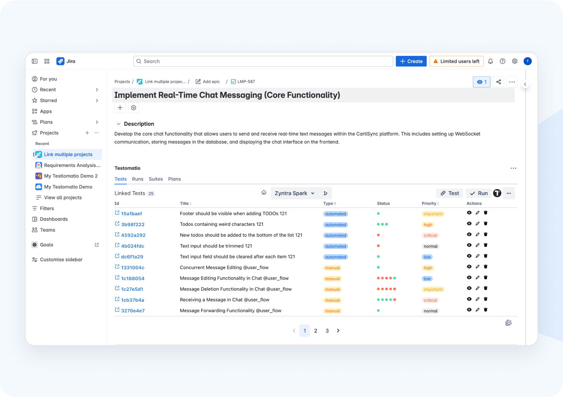The height and width of the screenshot is (397, 563).
Task: Click the blue Create button
Action: 411,61
